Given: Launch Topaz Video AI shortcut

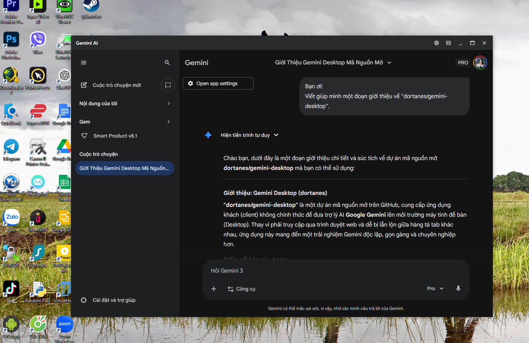Looking at the screenshot, I should [x=38, y=11].
